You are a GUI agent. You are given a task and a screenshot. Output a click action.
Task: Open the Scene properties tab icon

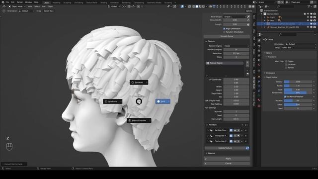(259, 60)
